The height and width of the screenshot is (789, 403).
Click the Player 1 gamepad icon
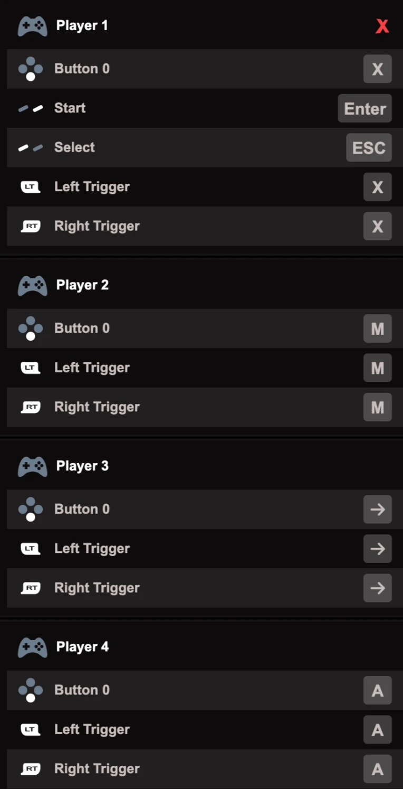[x=32, y=26]
